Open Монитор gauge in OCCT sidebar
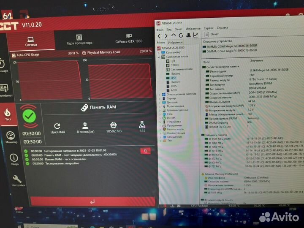This screenshot has width=304, height=228. point(11,137)
